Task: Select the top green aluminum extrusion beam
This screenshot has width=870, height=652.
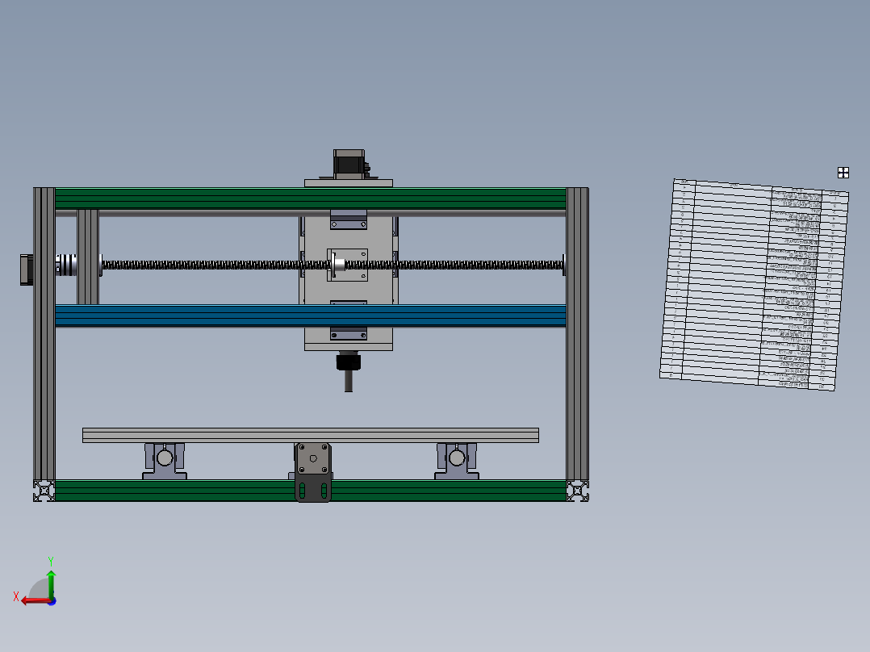Action: [x=310, y=198]
